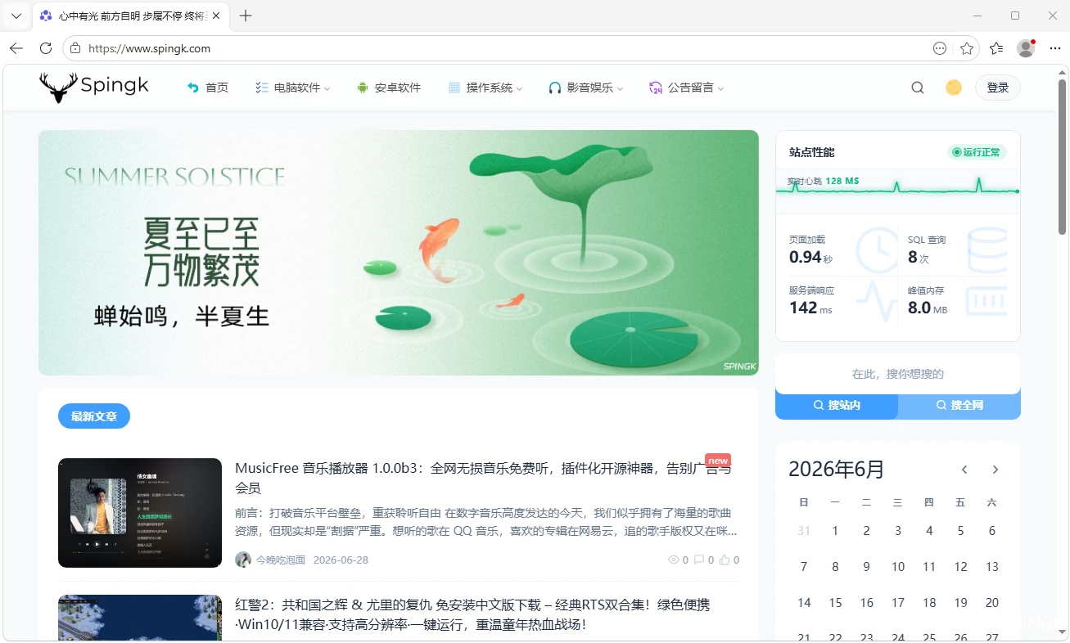The height and width of the screenshot is (643, 1070).
Task: Click the home arrow icon beside 首页
Action: click(193, 88)
